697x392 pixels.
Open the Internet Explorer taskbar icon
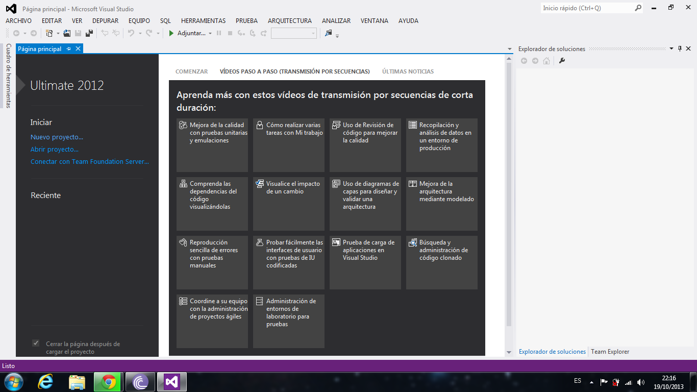pyautogui.click(x=45, y=381)
